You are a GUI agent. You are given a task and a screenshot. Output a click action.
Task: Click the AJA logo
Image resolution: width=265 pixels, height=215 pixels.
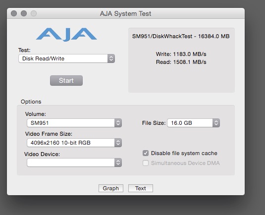pyautogui.click(x=66, y=34)
